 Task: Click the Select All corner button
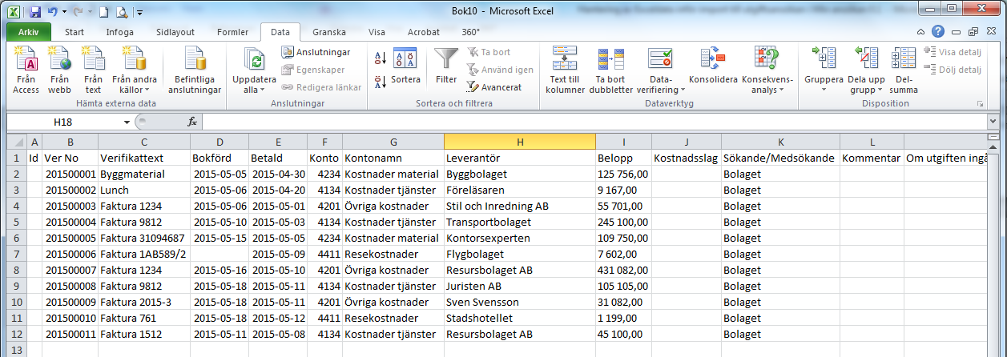[16, 142]
